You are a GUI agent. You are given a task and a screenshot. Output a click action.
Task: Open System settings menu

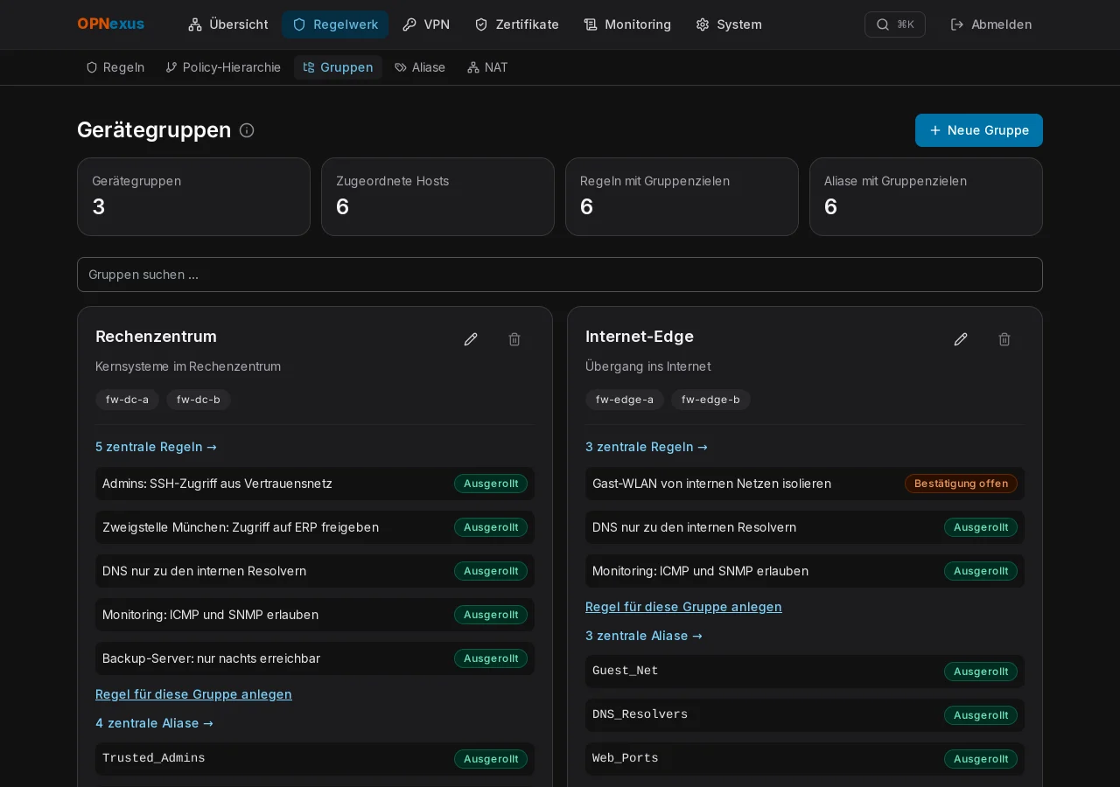point(729,24)
